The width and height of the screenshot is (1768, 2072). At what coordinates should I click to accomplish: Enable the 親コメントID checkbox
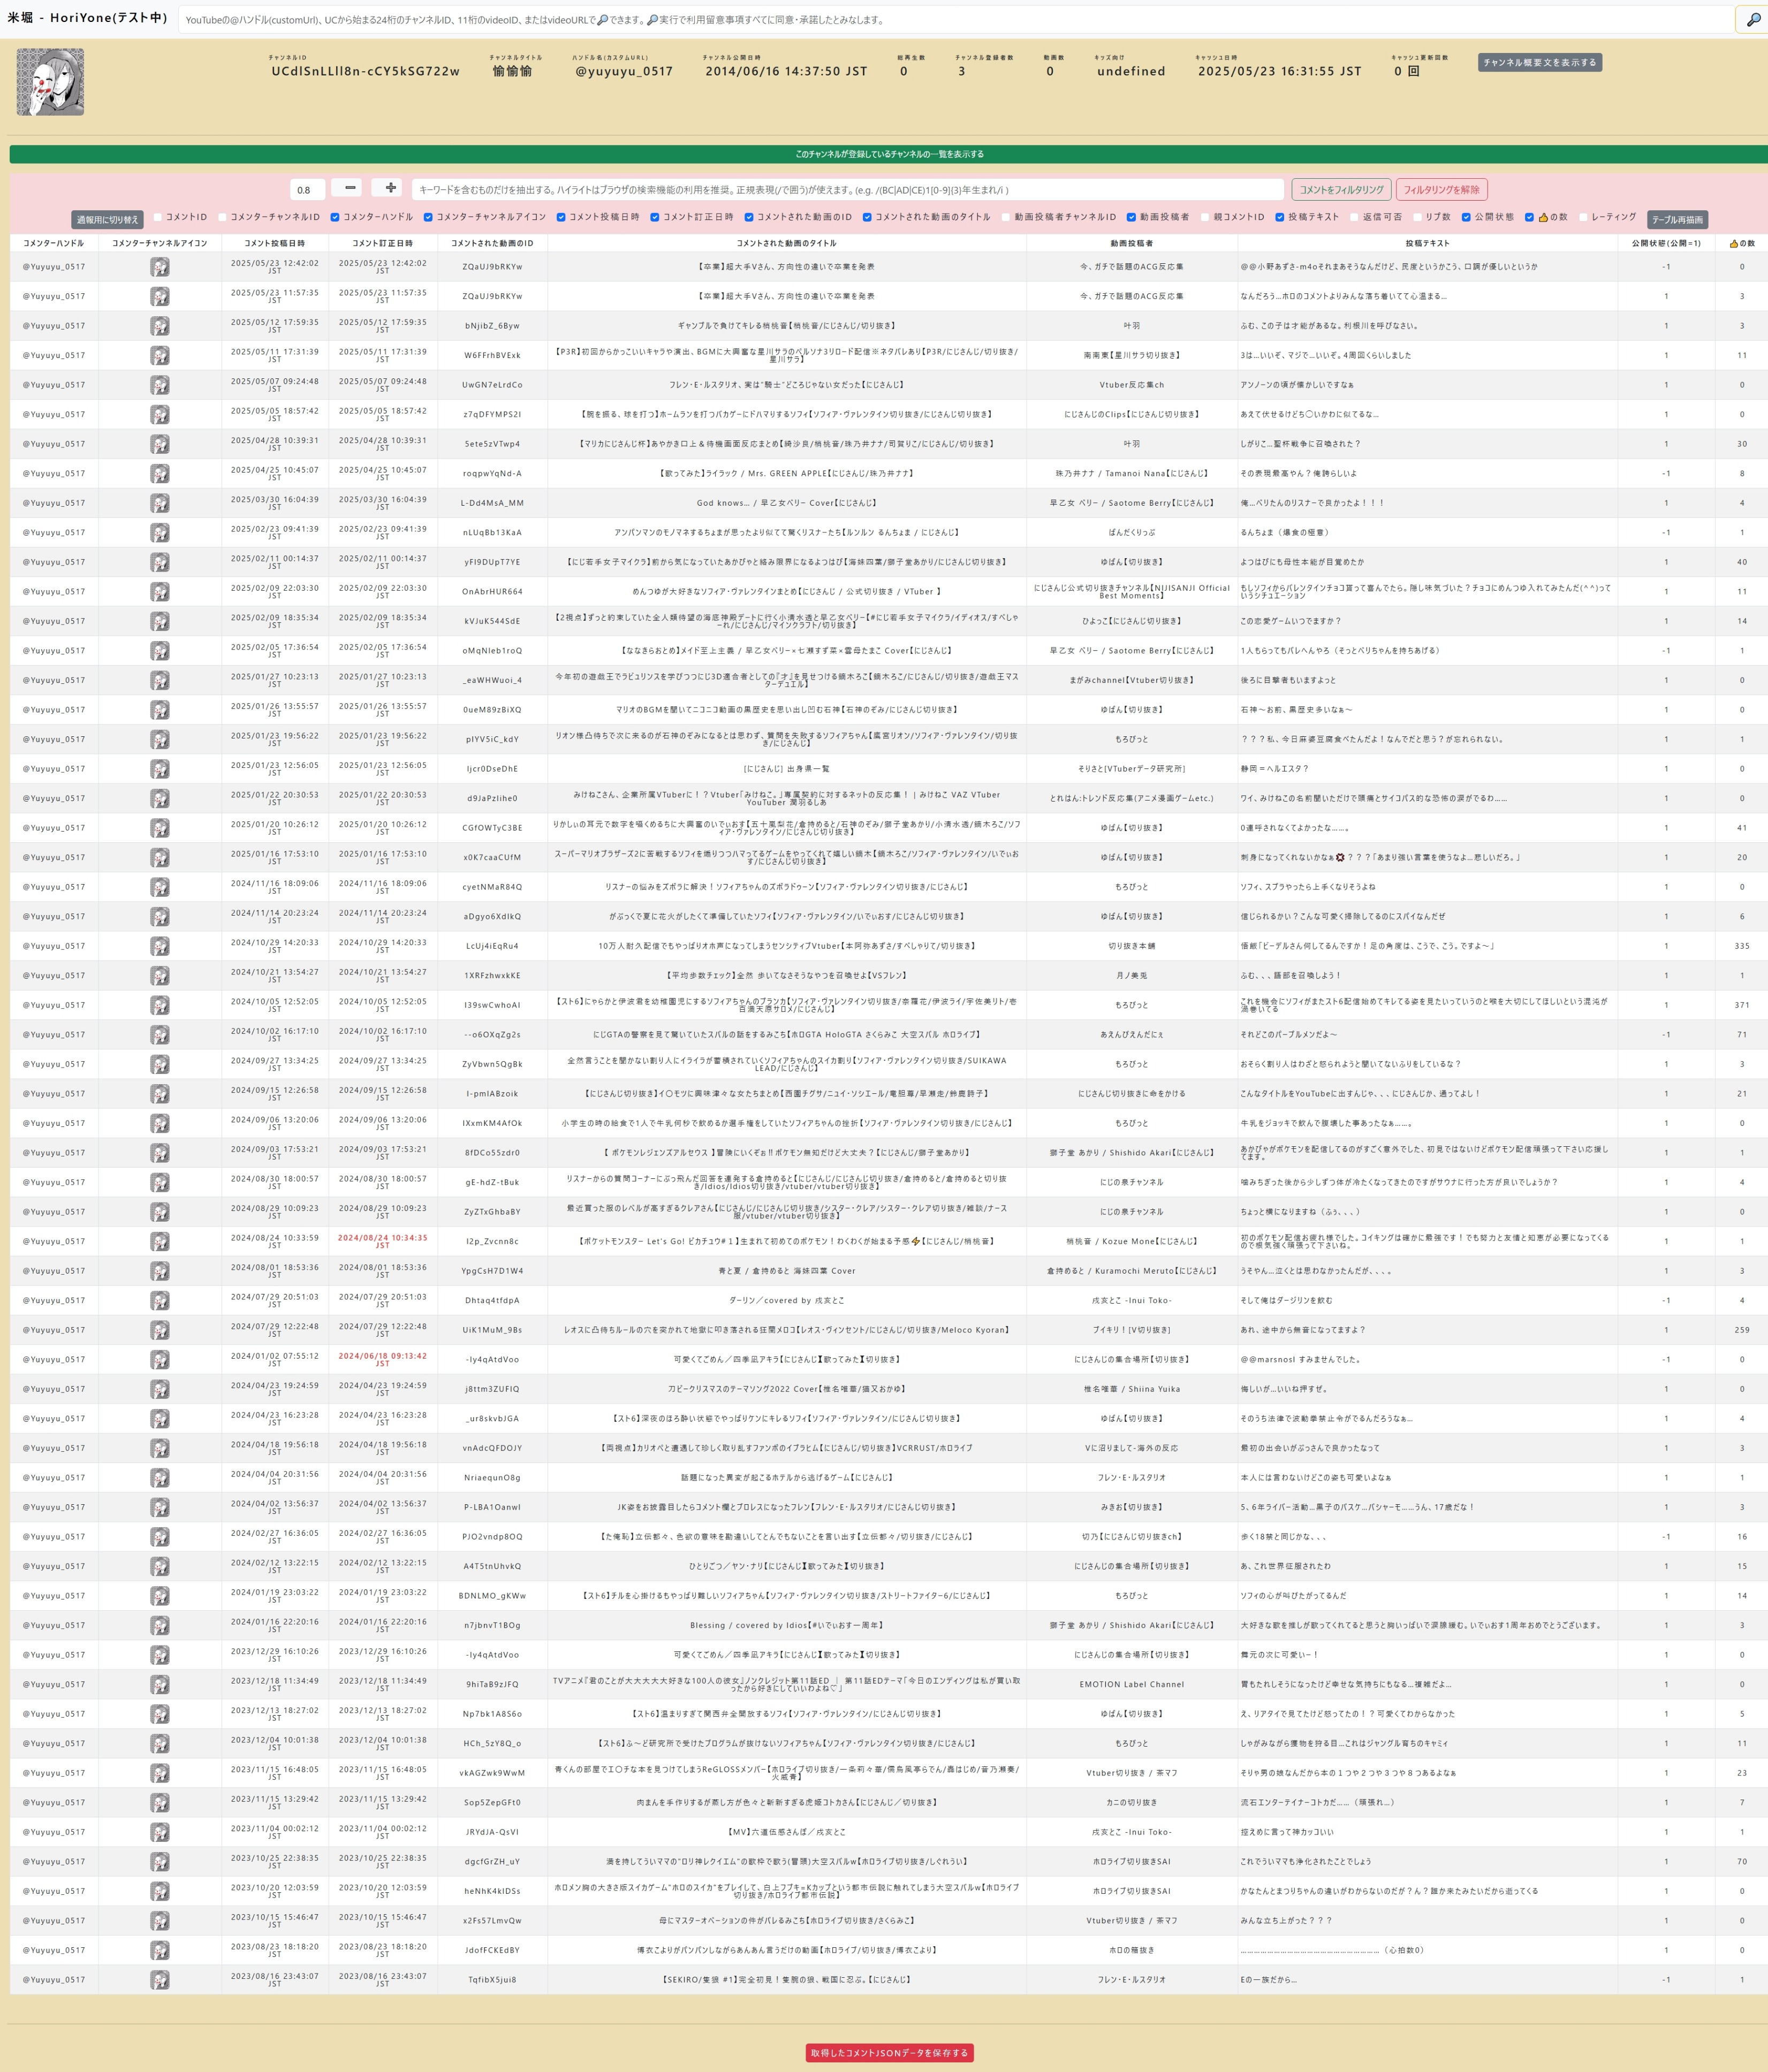(1205, 217)
